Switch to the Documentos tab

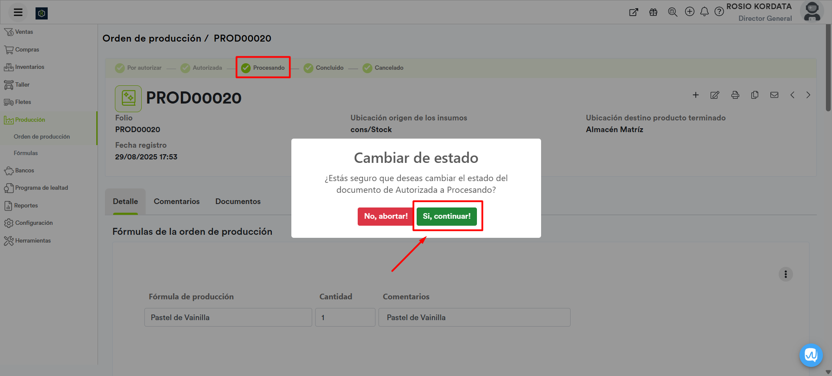tap(238, 201)
